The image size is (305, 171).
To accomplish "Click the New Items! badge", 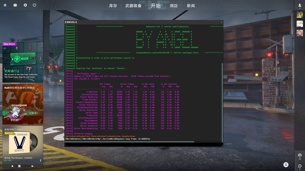I will pos(10,44).
